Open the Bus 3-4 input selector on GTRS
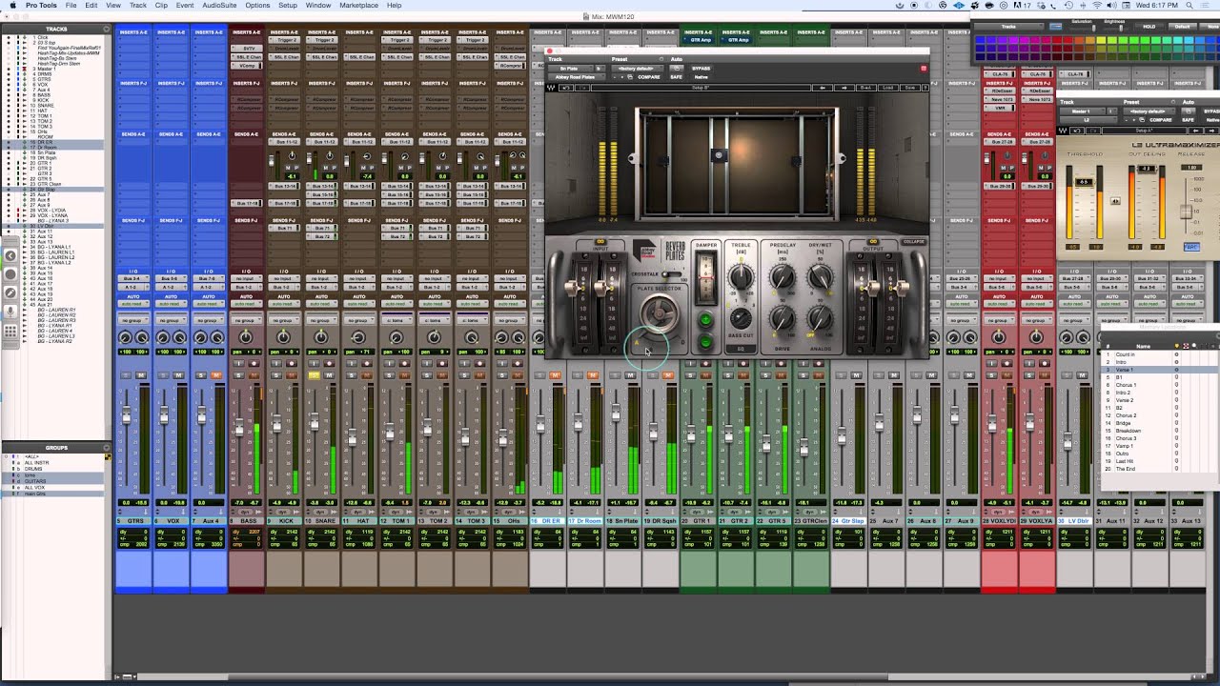This screenshot has height=686, width=1220. click(x=132, y=279)
